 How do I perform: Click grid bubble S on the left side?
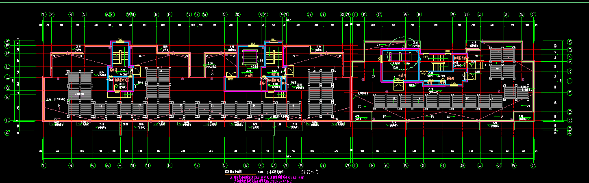[x=7, y=41]
